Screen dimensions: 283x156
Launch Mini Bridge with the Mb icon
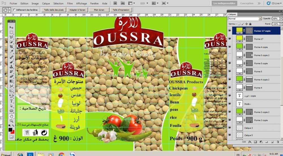[123, 3]
